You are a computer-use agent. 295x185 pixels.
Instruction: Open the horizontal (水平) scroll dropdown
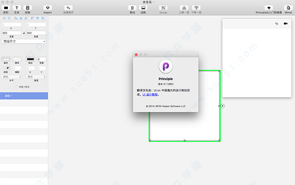click(x=12, y=77)
